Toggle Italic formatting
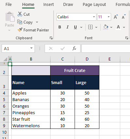 tap(67, 27)
